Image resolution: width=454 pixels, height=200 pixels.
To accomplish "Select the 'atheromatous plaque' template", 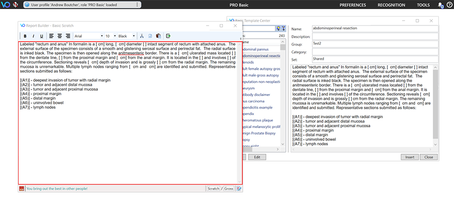I will coord(261,120).
